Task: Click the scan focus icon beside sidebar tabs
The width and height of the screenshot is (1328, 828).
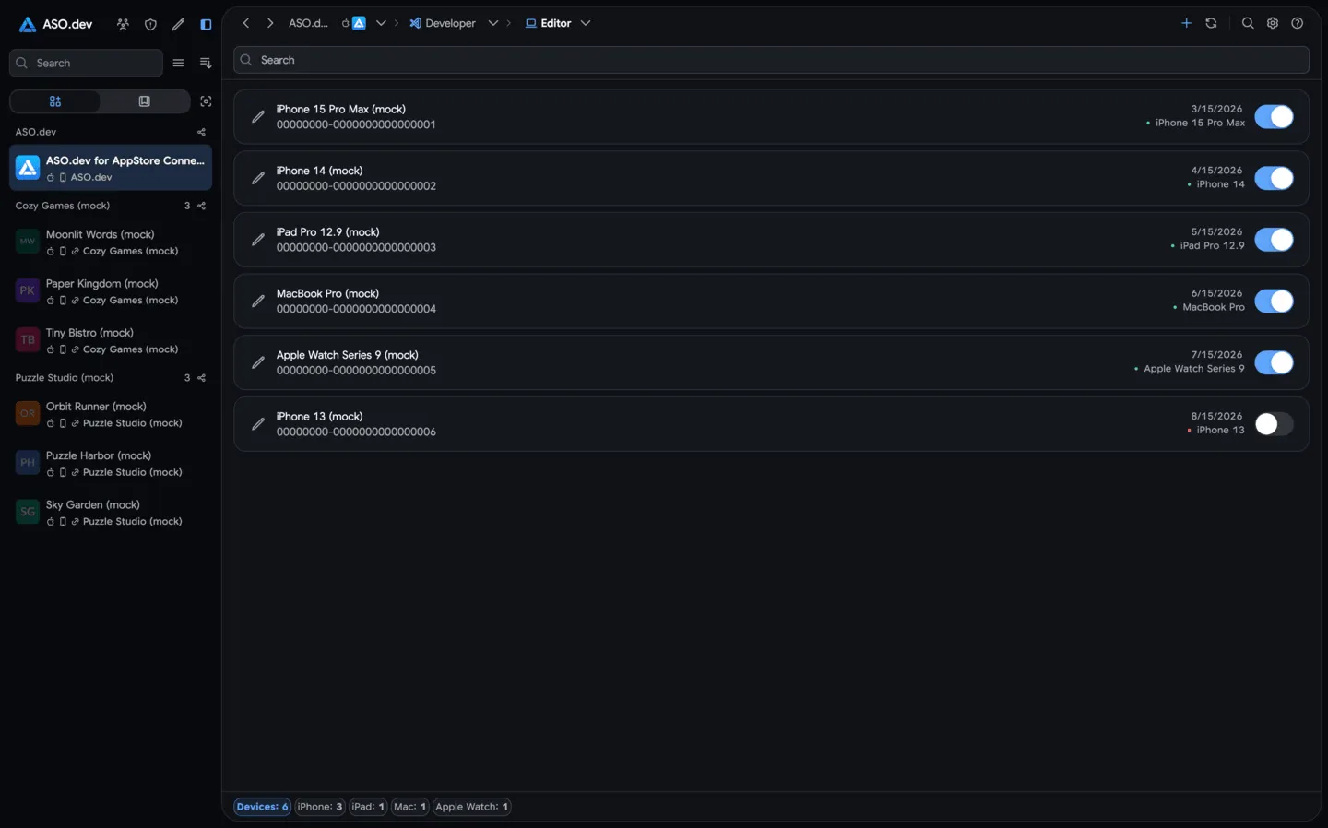Action: point(206,101)
